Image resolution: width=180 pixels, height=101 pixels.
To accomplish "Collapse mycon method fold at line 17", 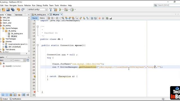I will [38, 45].
